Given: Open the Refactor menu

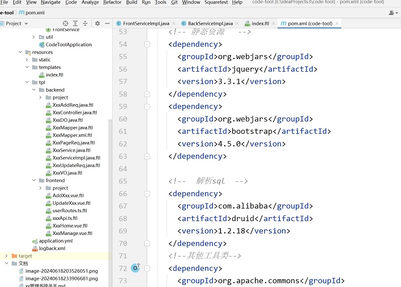Looking at the screenshot, I should (112, 2).
